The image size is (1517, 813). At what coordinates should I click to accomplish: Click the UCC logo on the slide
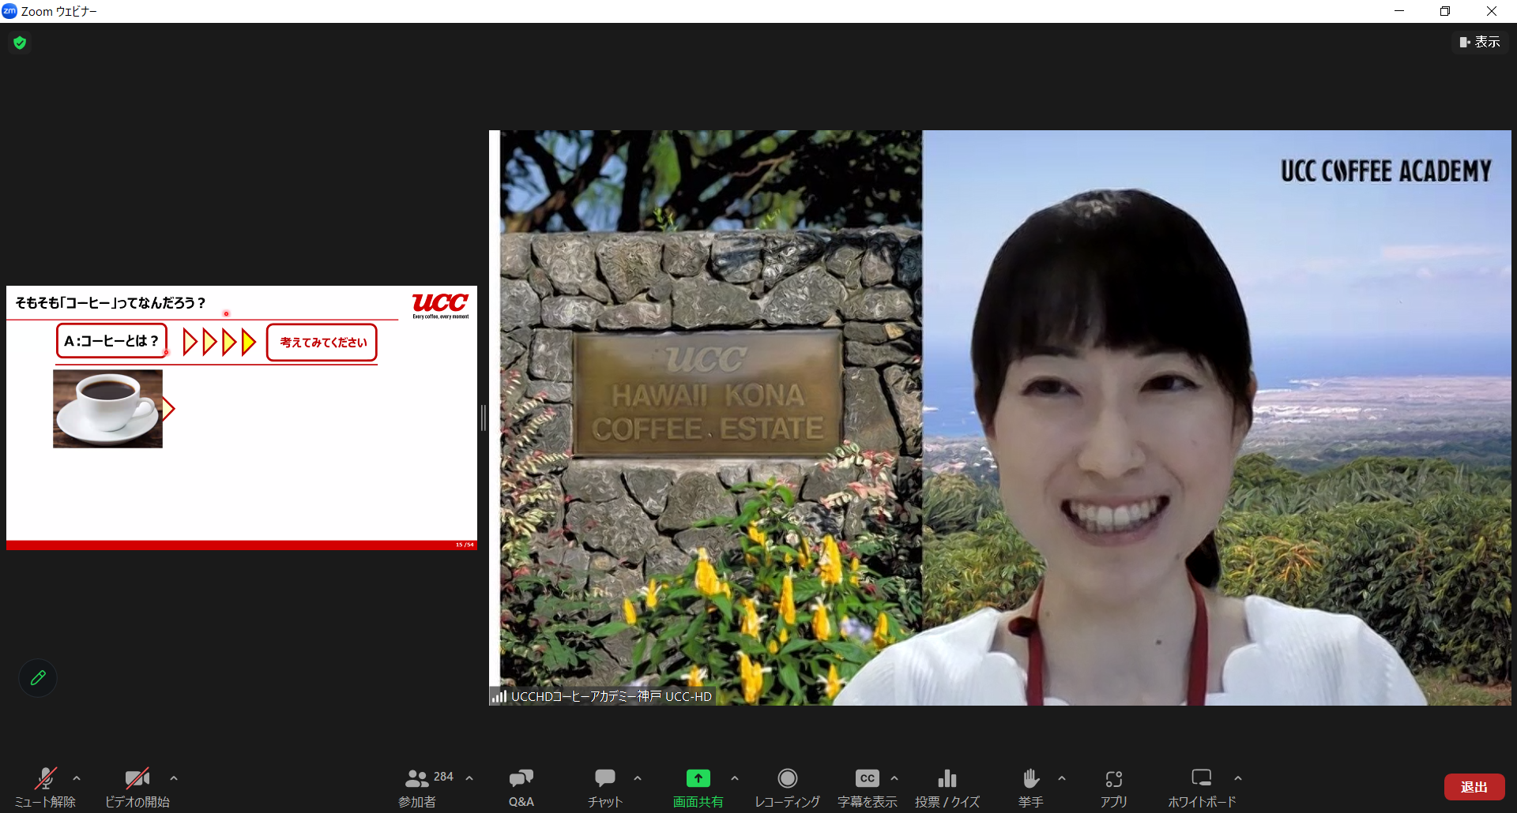point(440,305)
